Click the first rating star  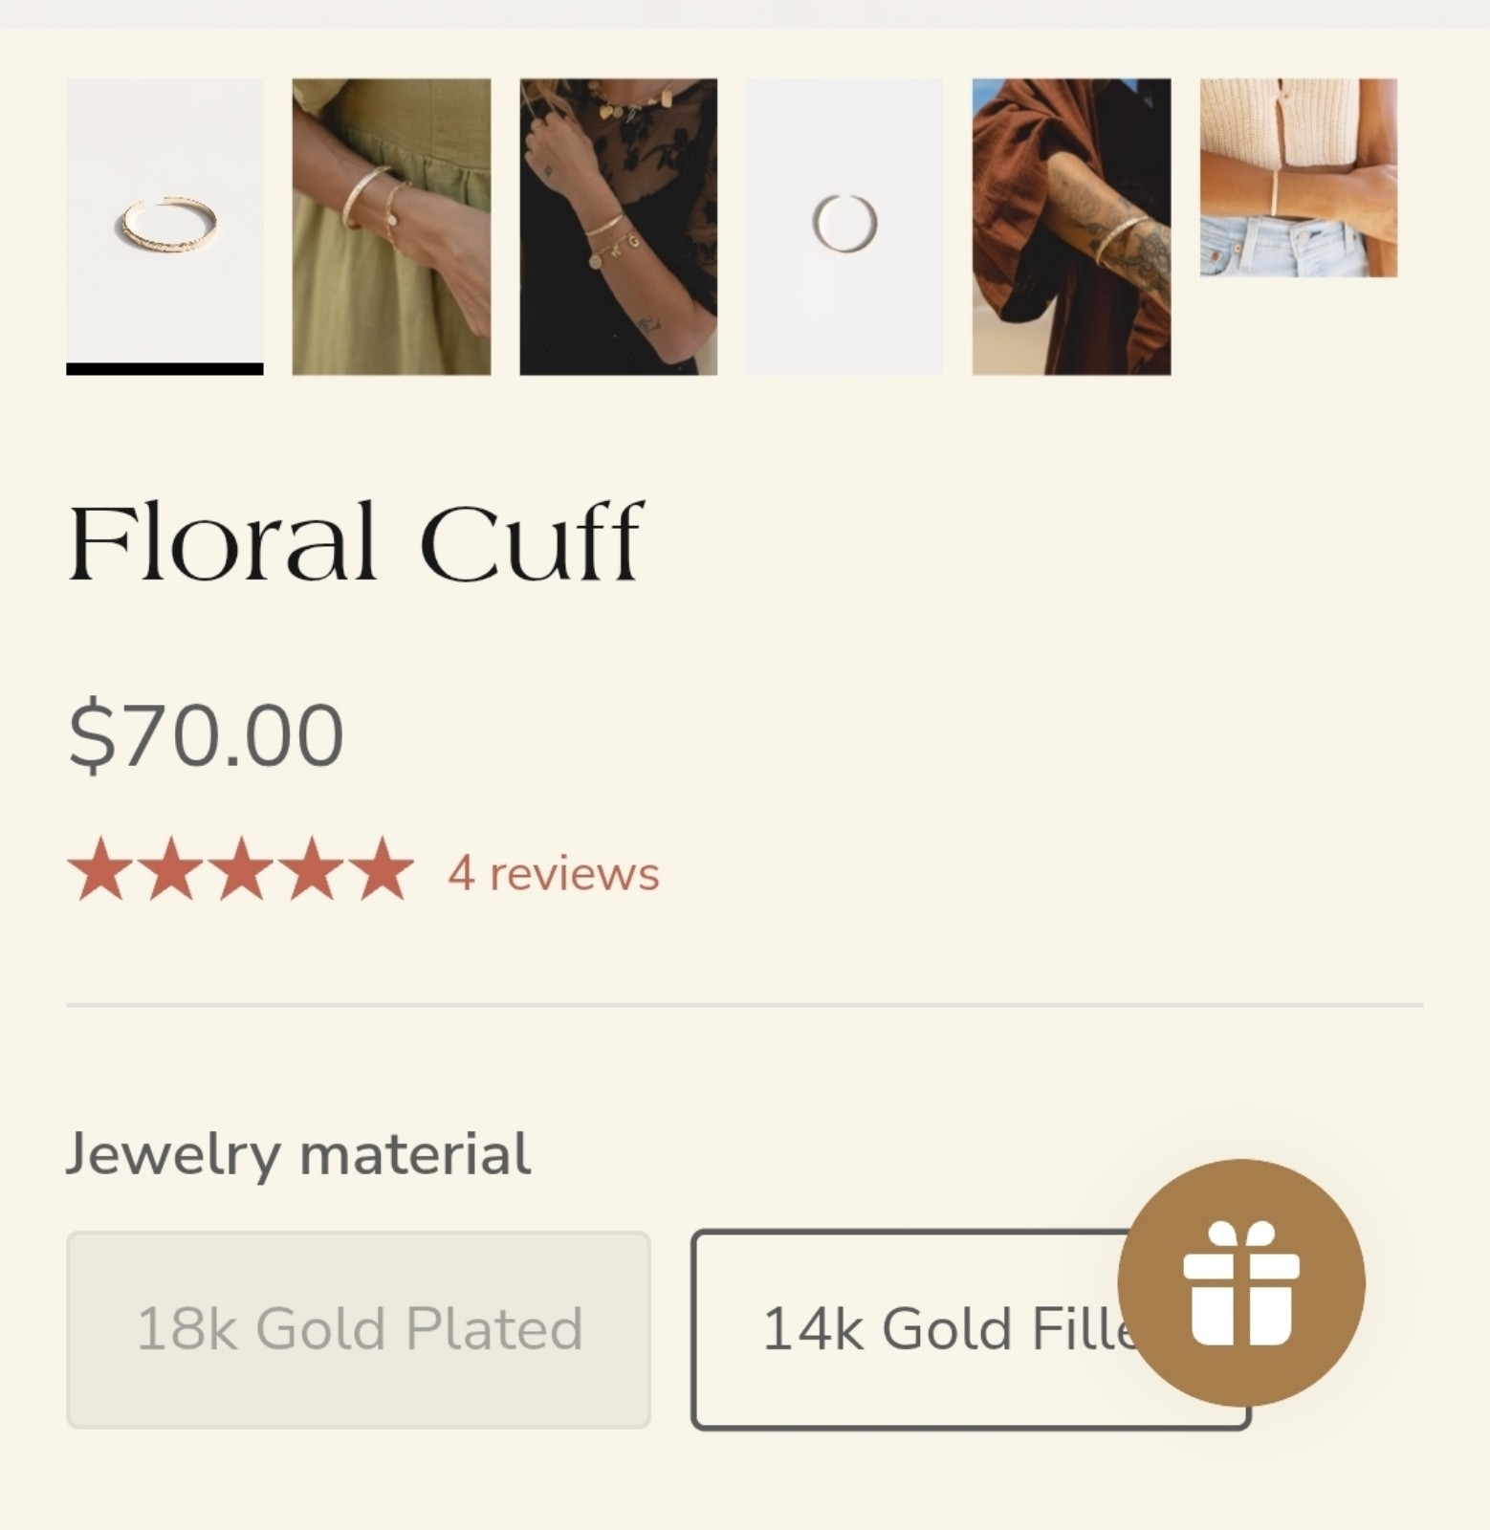[x=99, y=870]
